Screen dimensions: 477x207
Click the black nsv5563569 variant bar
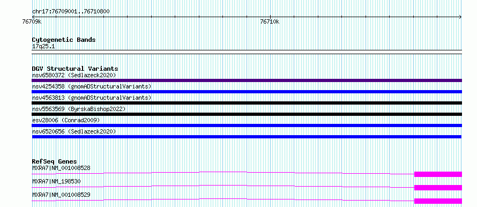247,114
